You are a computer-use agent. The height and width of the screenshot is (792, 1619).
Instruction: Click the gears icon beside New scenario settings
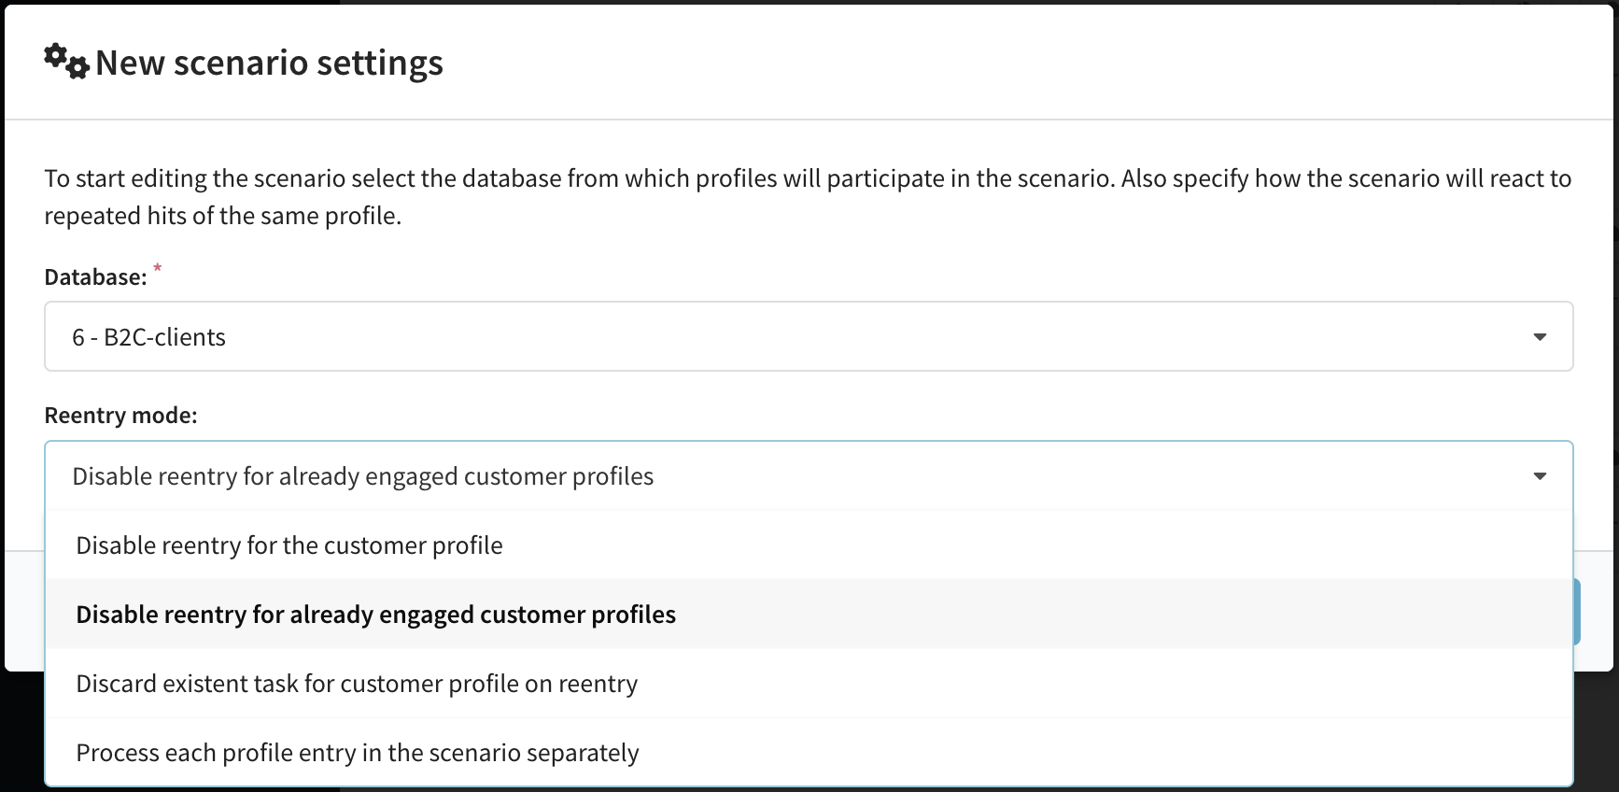66,62
